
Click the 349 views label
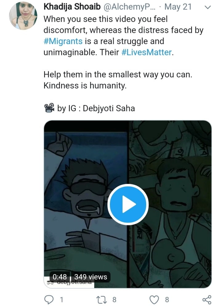click(90, 277)
